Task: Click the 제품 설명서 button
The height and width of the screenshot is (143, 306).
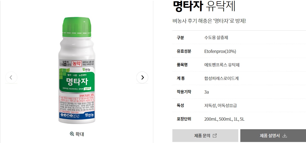Action: coord(273,136)
